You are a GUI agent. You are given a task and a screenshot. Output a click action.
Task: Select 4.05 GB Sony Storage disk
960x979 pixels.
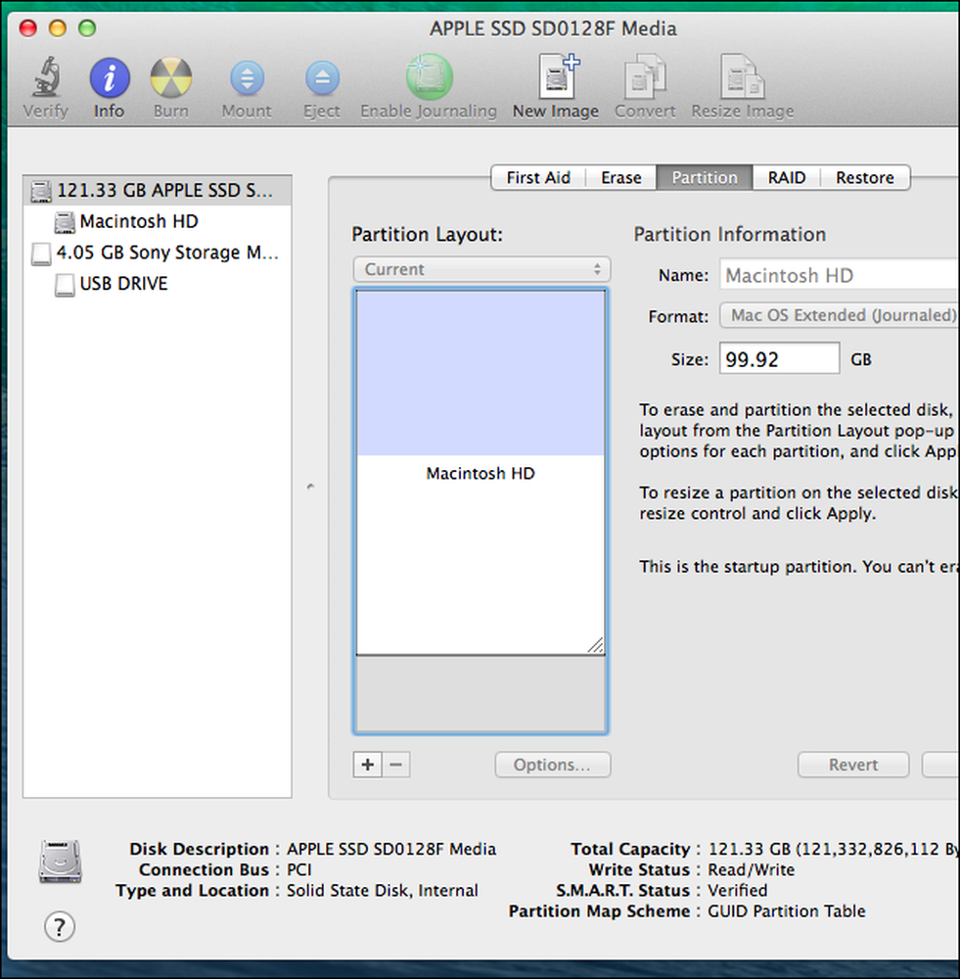[x=158, y=253]
